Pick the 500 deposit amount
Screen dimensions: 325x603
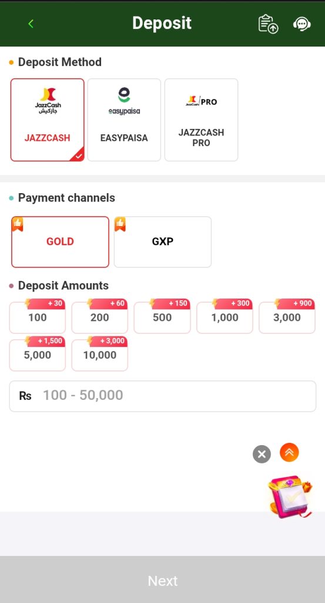coord(162,316)
